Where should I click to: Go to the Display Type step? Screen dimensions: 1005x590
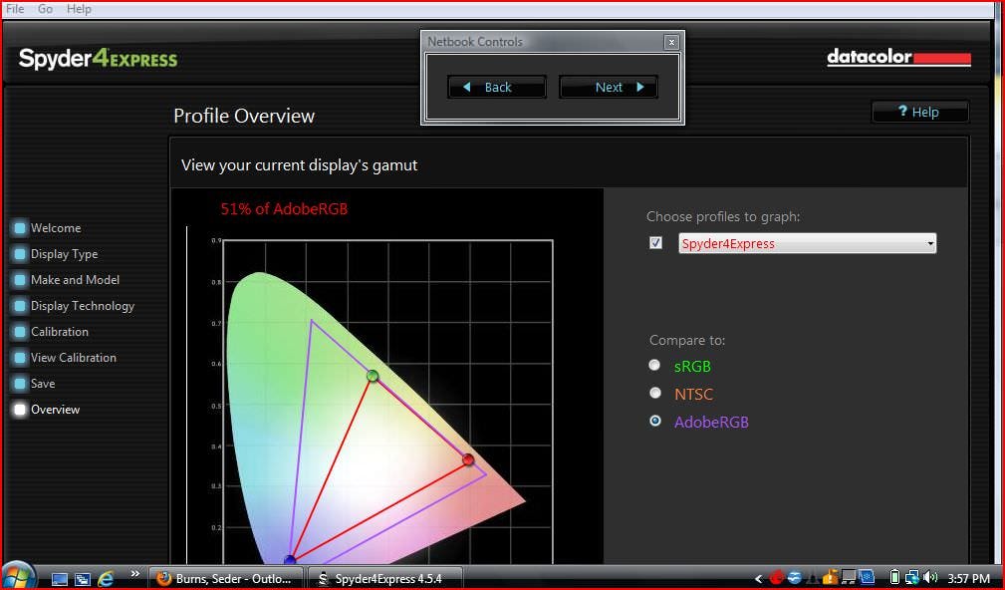[64, 254]
